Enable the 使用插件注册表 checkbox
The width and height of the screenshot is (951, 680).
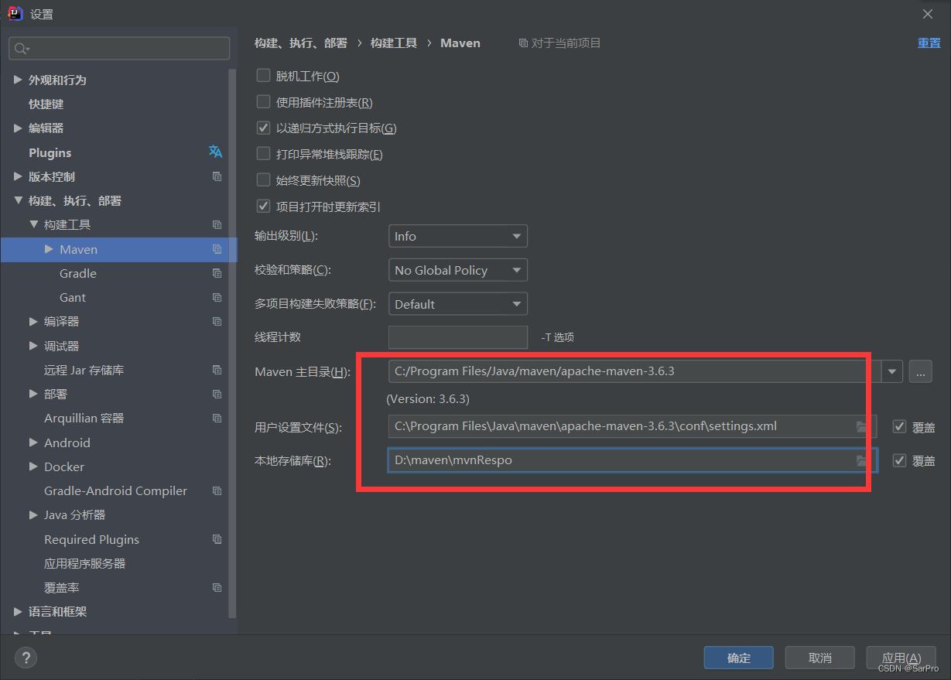coord(263,102)
